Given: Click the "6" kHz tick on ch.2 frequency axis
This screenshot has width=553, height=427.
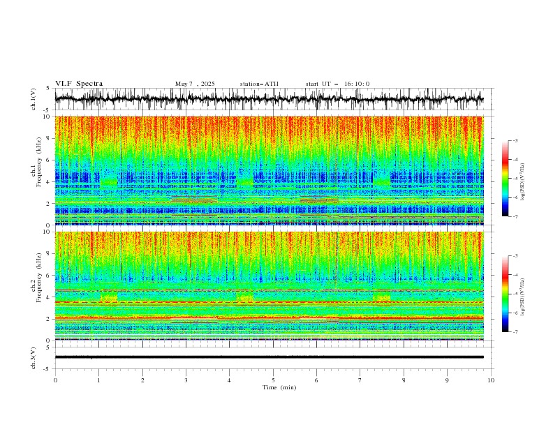Looking at the screenshot, I should coord(48,276).
